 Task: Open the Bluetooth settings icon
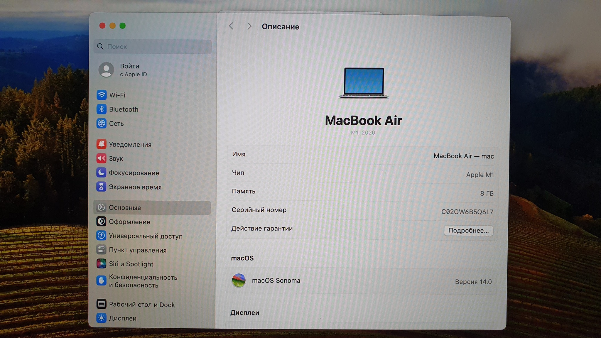pos(102,109)
